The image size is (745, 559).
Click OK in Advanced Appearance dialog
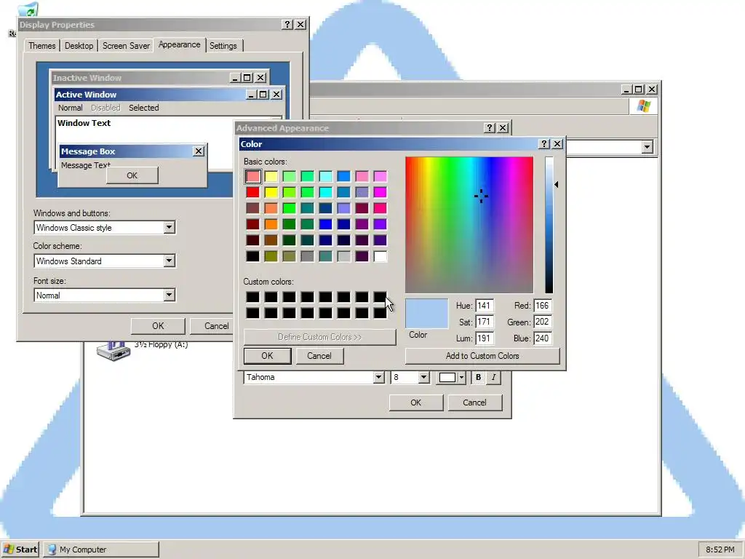pyautogui.click(x=415, y=403)
